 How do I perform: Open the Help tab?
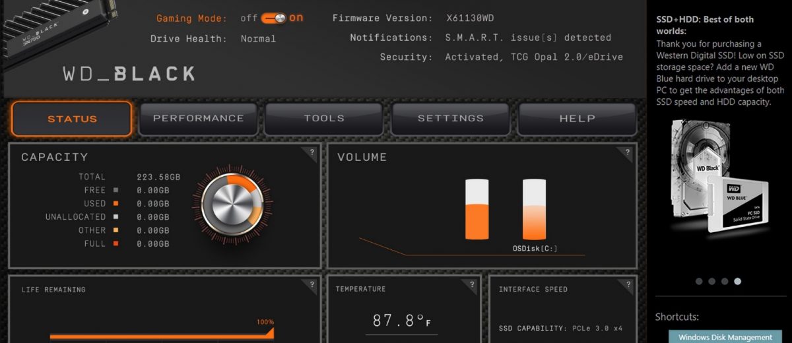tap(577, 119)
